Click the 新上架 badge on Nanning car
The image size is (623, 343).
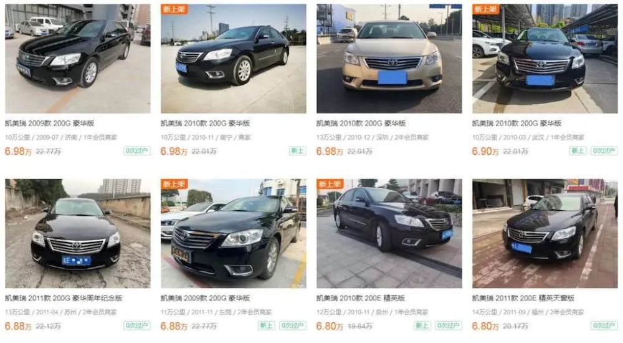tap(174, 9)
